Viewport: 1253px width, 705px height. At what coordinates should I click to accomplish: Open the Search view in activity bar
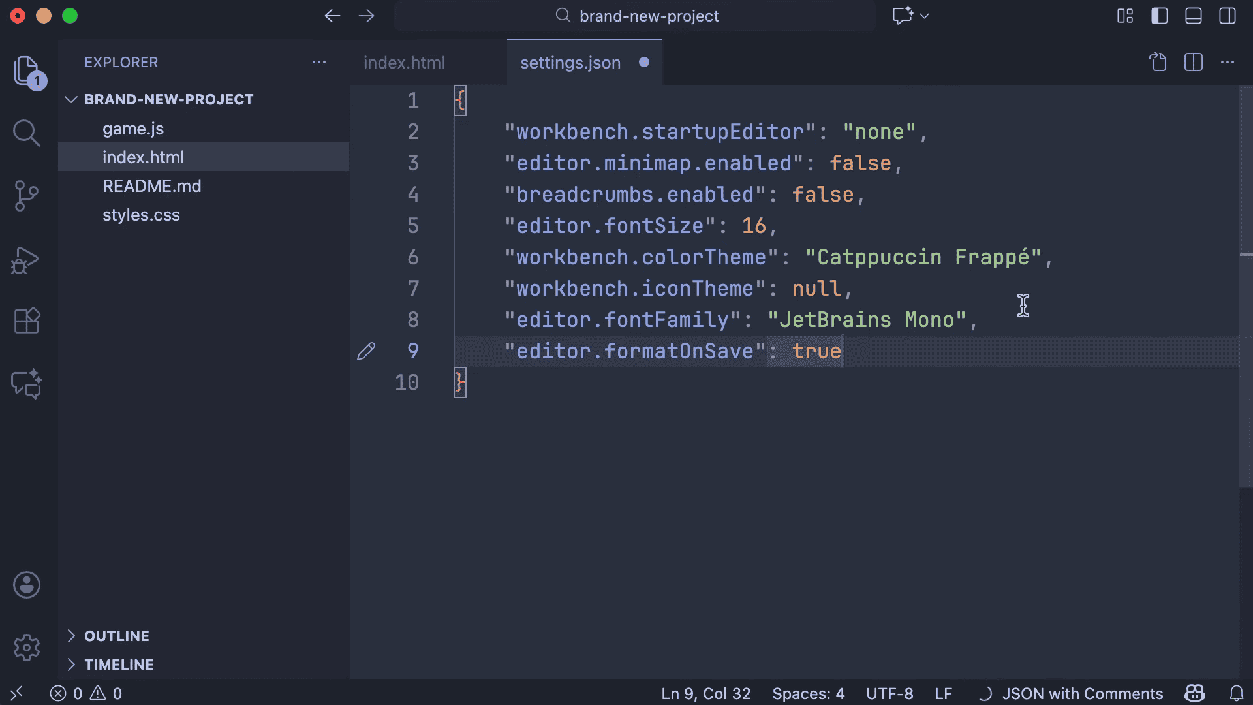(x=26, y=133)
